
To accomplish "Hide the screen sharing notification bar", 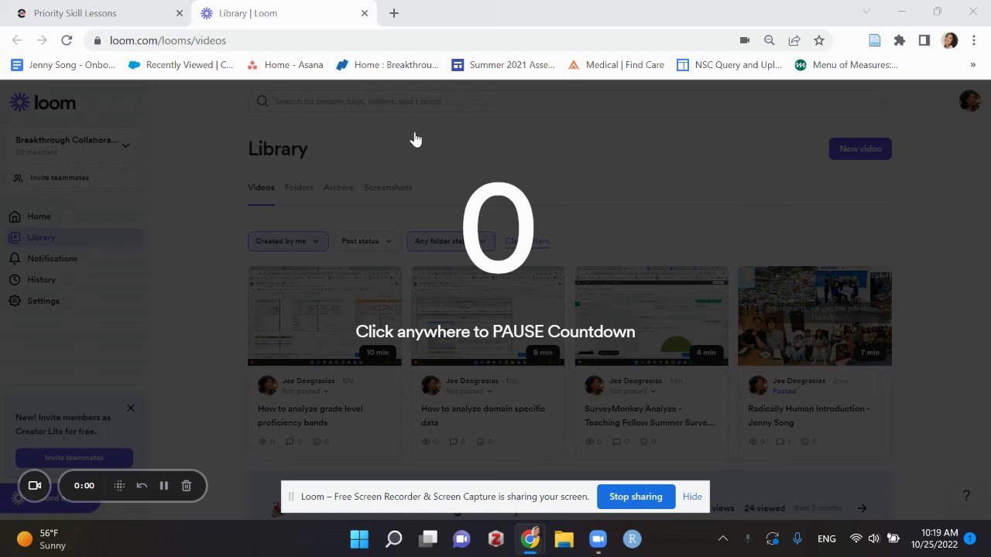I will pyautogui.click(x=692, y=497).
